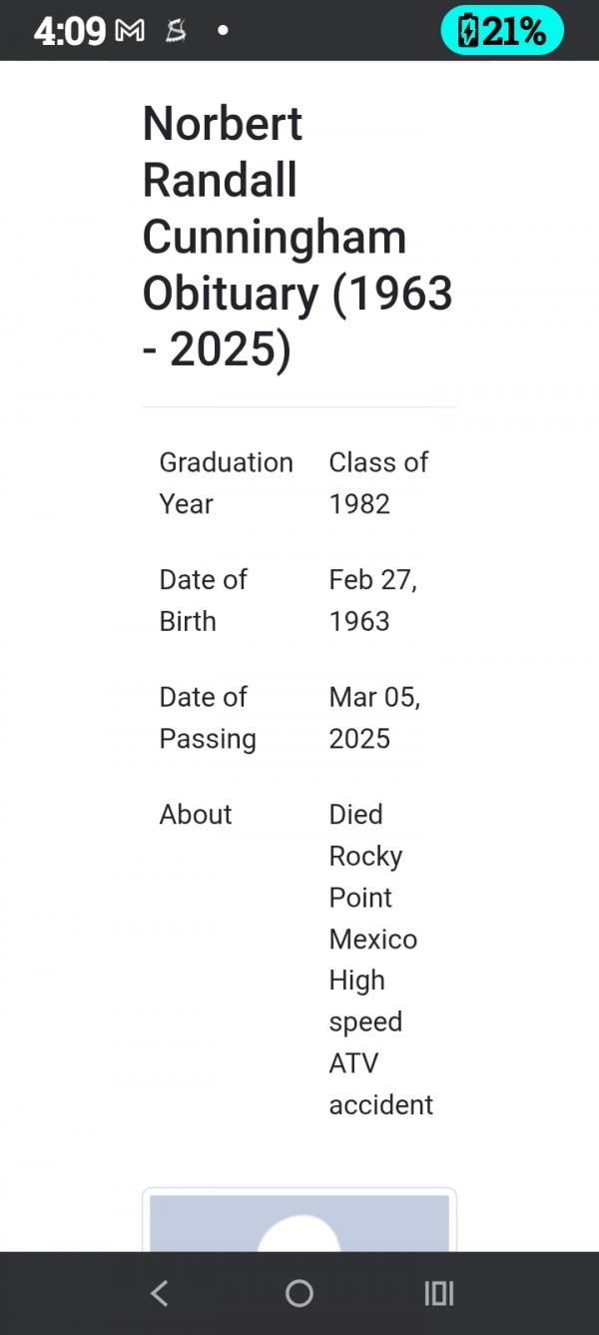This screenshot has width=599, height=1335.
Task: Tap the "Date of Birth" label
Action: (203, 600)
